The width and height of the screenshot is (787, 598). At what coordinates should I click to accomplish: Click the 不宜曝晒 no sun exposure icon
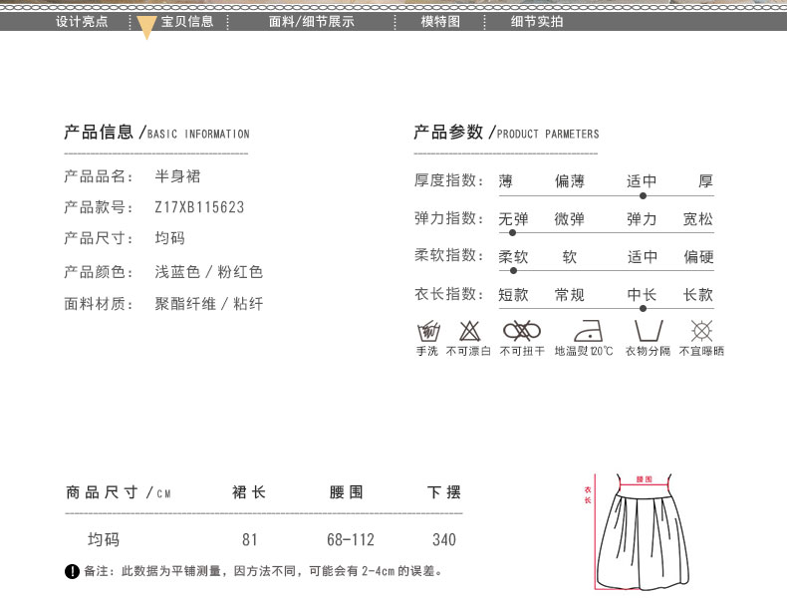pyautogui.click(x=701, y=331)
